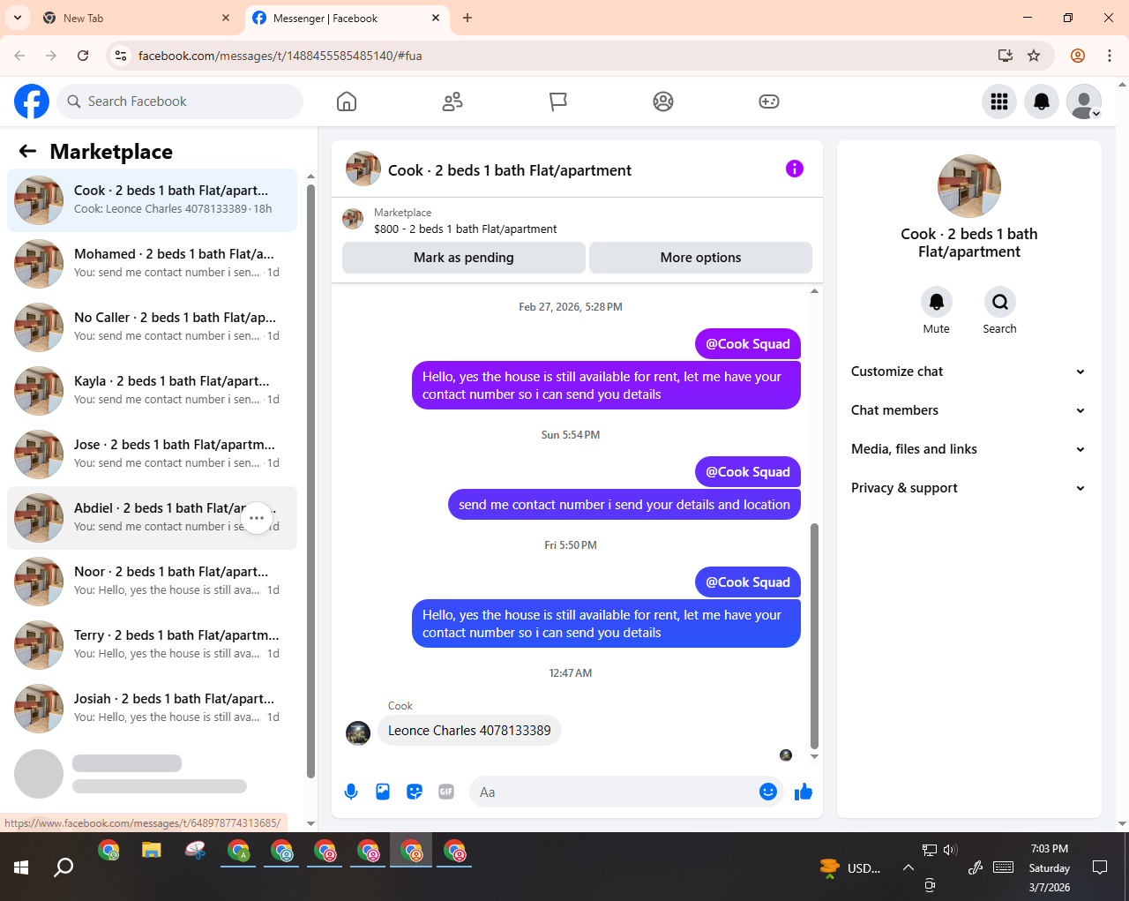The width and height of the screenshot is (1129, 901).
Task: Show hidden system tray icons
Action: click(908, 867)
